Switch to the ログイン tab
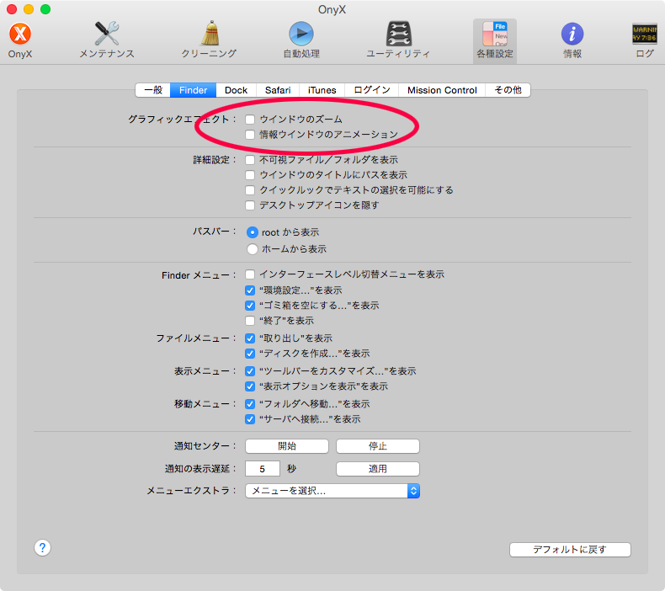The height and width of the screenshot is (591, 665). point(372,90)
